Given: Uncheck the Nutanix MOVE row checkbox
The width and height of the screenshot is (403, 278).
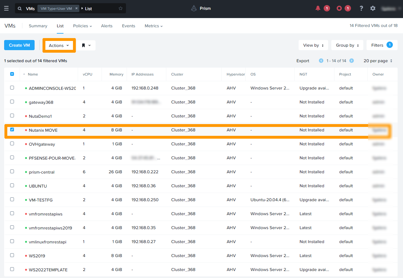Looking at the screenshot, I should tap(12, 129).
